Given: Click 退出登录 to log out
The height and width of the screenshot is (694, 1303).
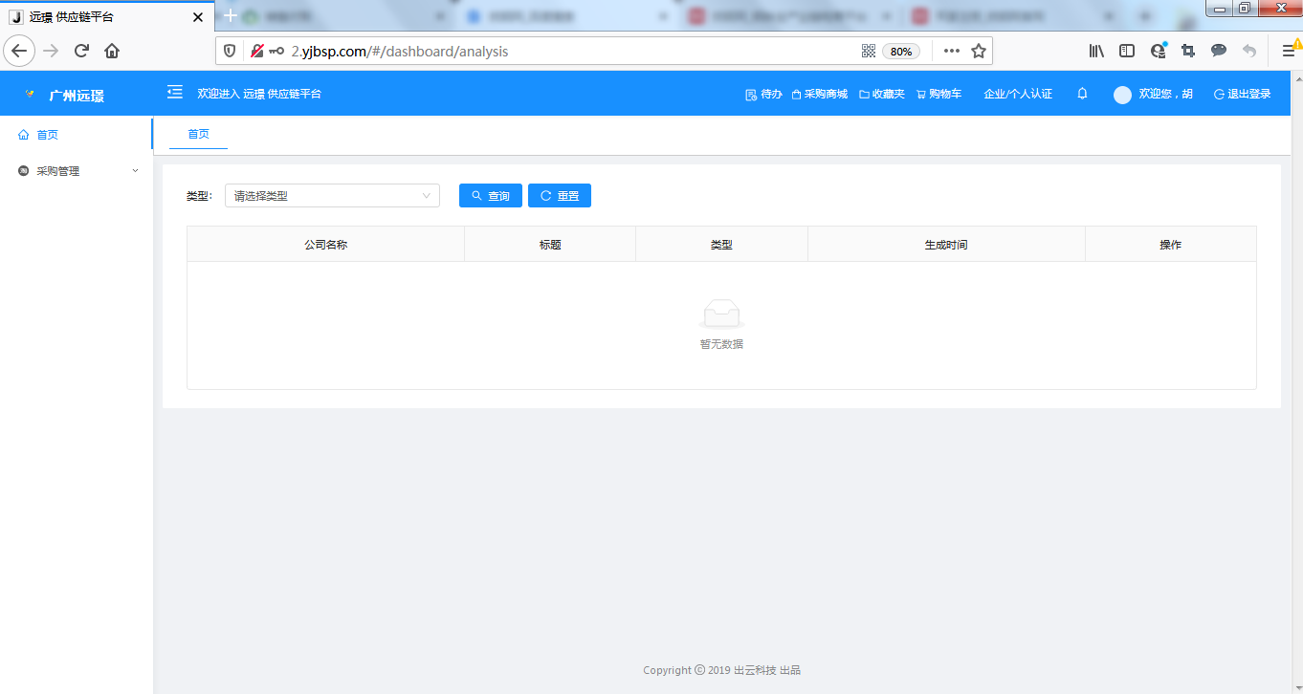Looking at the screenshot, I should 1242,94.
